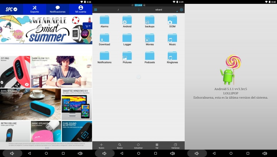Screen dimensions: 277x157
Task: Open the Music folder
Action: [172, 40]
